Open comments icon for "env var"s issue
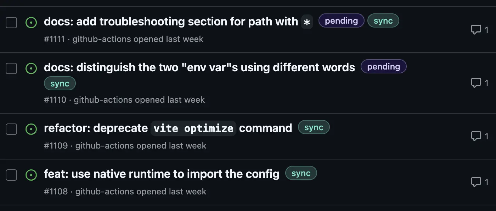This screenshot has height=211, width=496. 476,83
